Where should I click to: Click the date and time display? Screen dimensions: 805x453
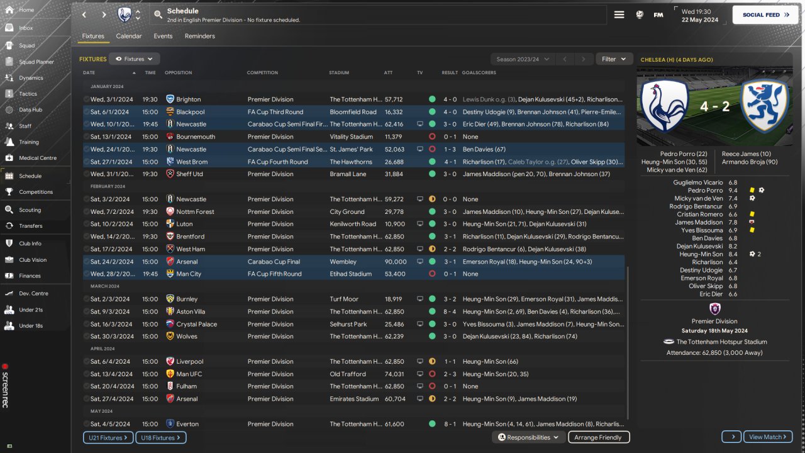pyautogui.click(x=700, y=15)
